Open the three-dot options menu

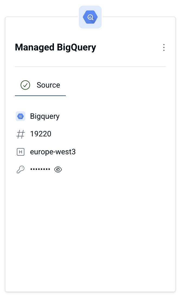164,47
